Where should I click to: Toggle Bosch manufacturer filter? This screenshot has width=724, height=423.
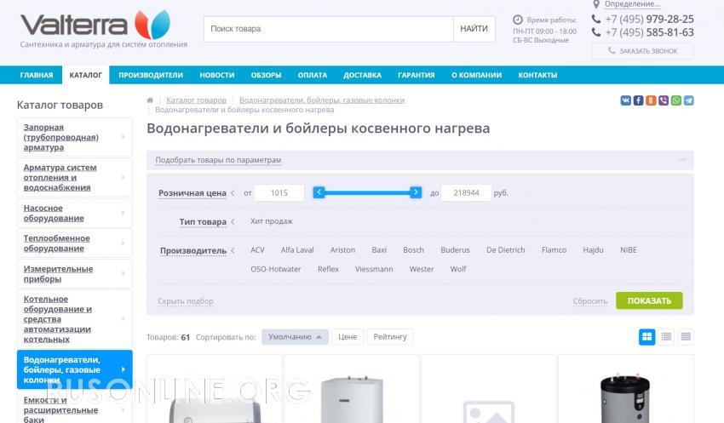pyautogui.click(x=413, y=250)
